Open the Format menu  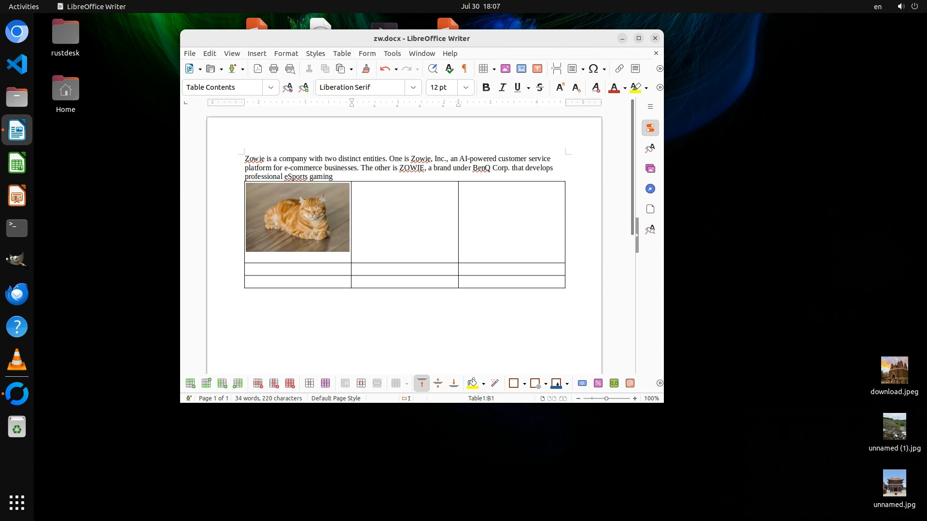coord(286,54)
